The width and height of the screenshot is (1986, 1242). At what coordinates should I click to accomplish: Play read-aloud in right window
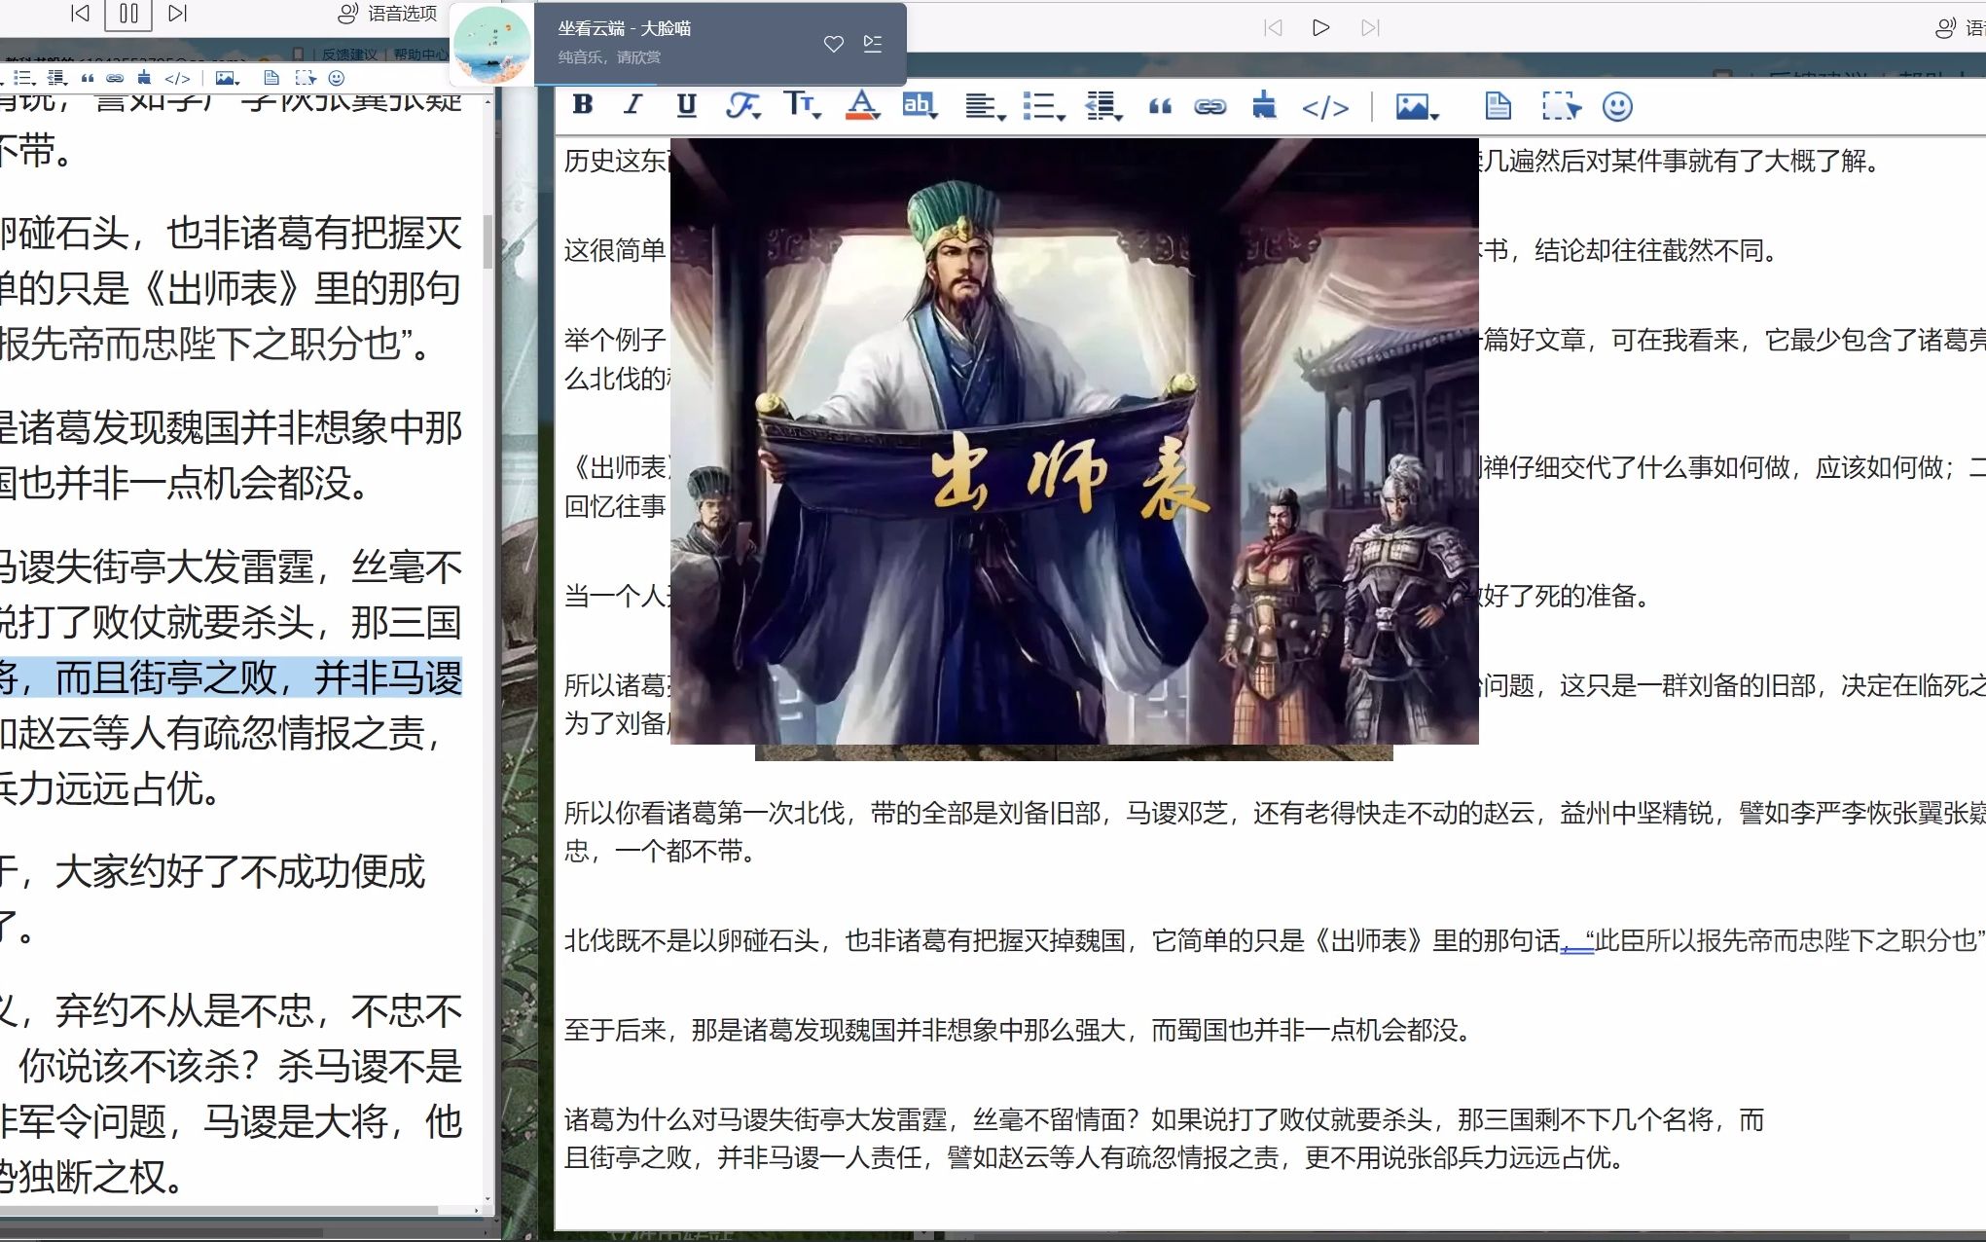pyautogui.click(x=1320, y=27)
